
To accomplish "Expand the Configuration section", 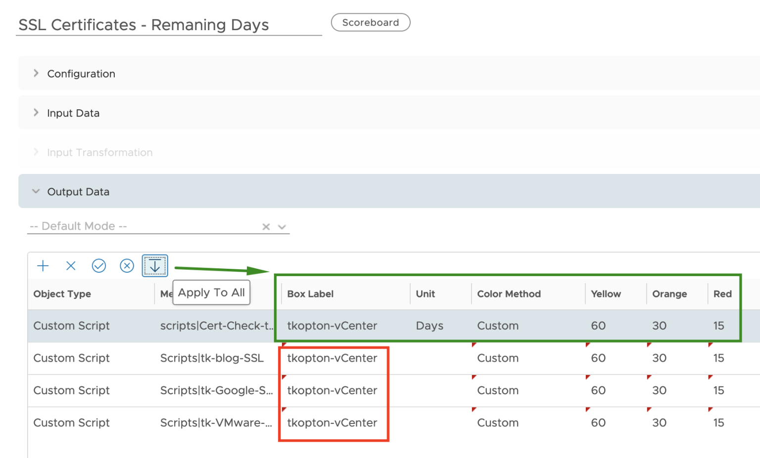I will pos(81,73).
